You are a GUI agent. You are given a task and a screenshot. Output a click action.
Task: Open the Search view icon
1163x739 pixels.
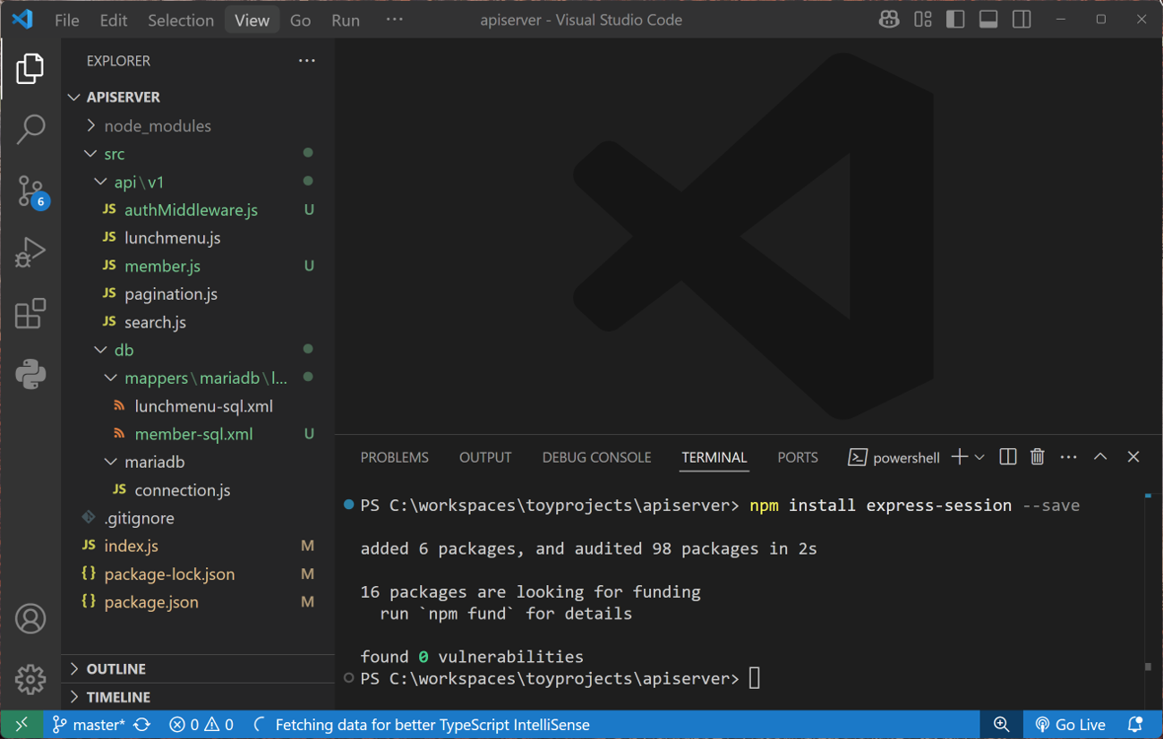(x=30, y=130)
